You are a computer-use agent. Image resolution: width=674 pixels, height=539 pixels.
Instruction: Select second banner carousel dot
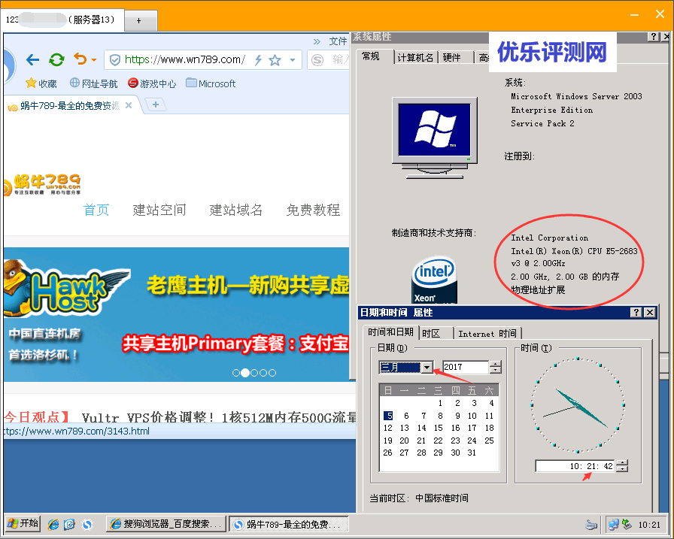[245, 373]
